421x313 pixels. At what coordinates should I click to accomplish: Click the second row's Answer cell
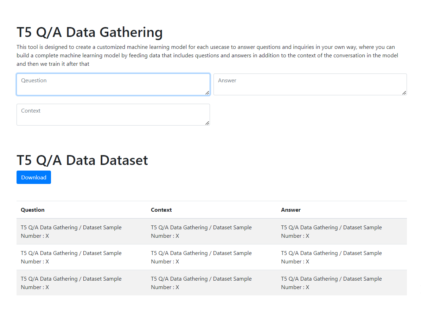coord(331,257)
